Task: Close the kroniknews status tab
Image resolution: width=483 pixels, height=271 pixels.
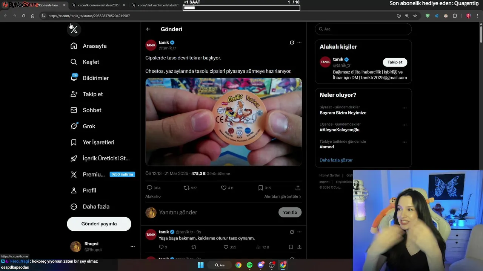Action: click(x=124, y=5)
